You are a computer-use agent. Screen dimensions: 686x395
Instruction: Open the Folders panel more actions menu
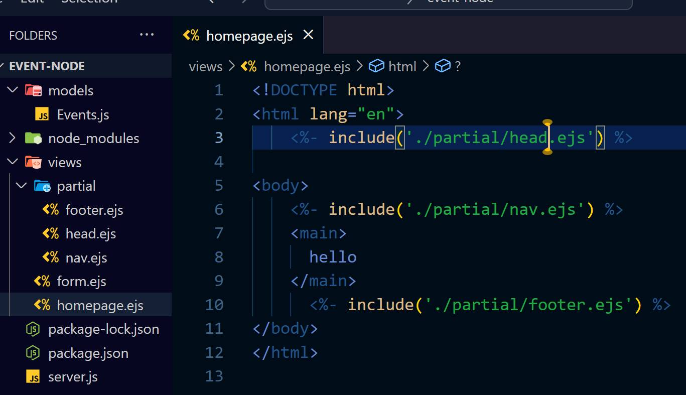(x=147, y=35)
